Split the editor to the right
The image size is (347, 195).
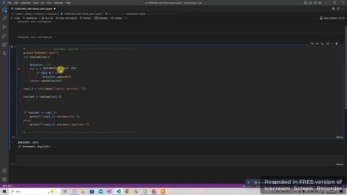pos(338,9)
